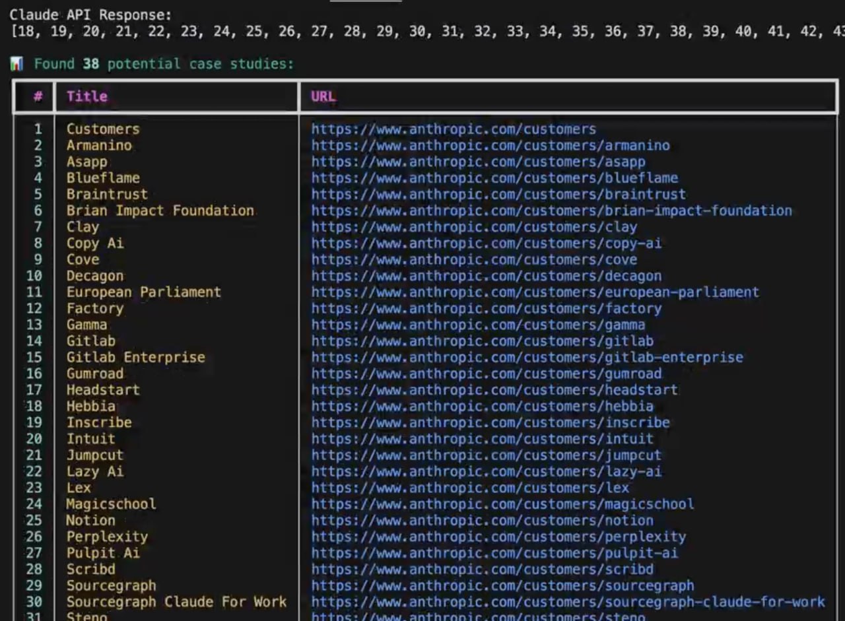845x621 pixels.
Task: Open the european-parliament customer link
Action: point(535,292)
